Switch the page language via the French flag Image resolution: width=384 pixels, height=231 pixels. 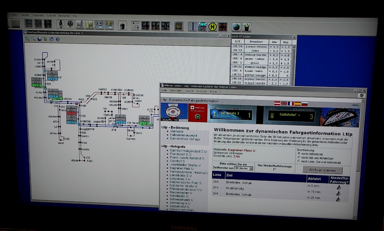click(x=291, y=104)
